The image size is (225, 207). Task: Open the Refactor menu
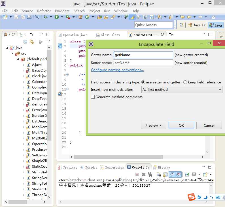(x=44, y=11)
